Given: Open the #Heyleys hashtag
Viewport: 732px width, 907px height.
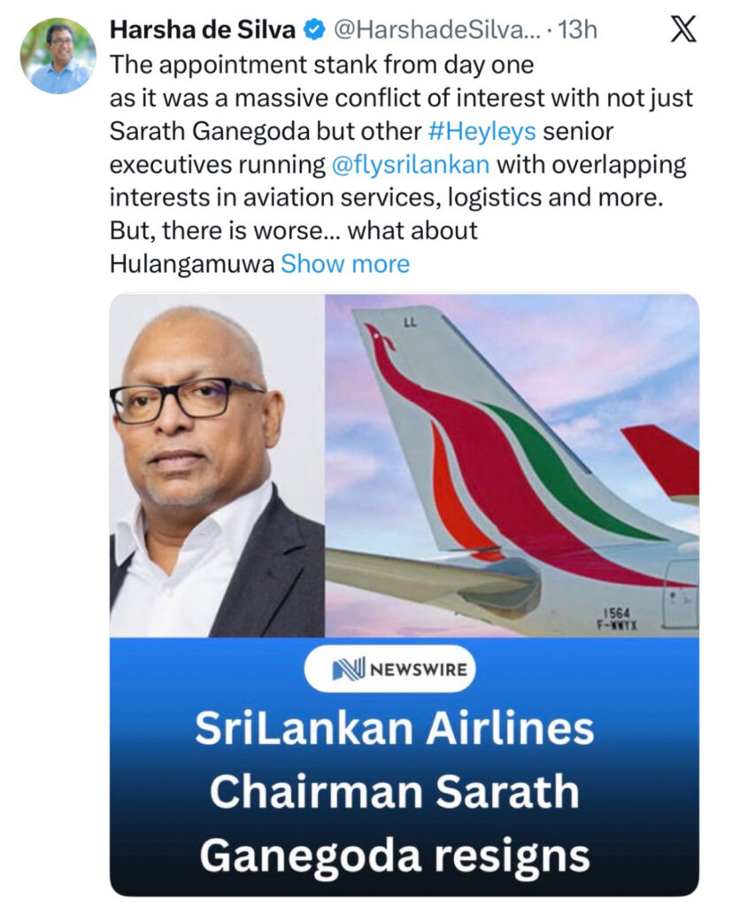Looking at the screenshot, I should (482, 132).
